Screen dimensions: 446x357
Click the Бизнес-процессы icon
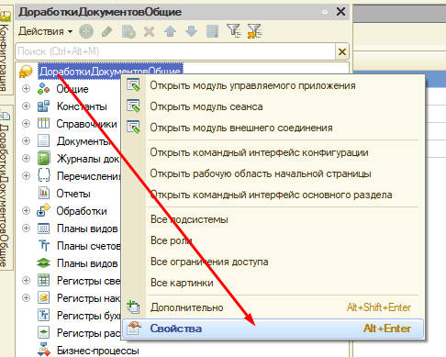[43, 350]
